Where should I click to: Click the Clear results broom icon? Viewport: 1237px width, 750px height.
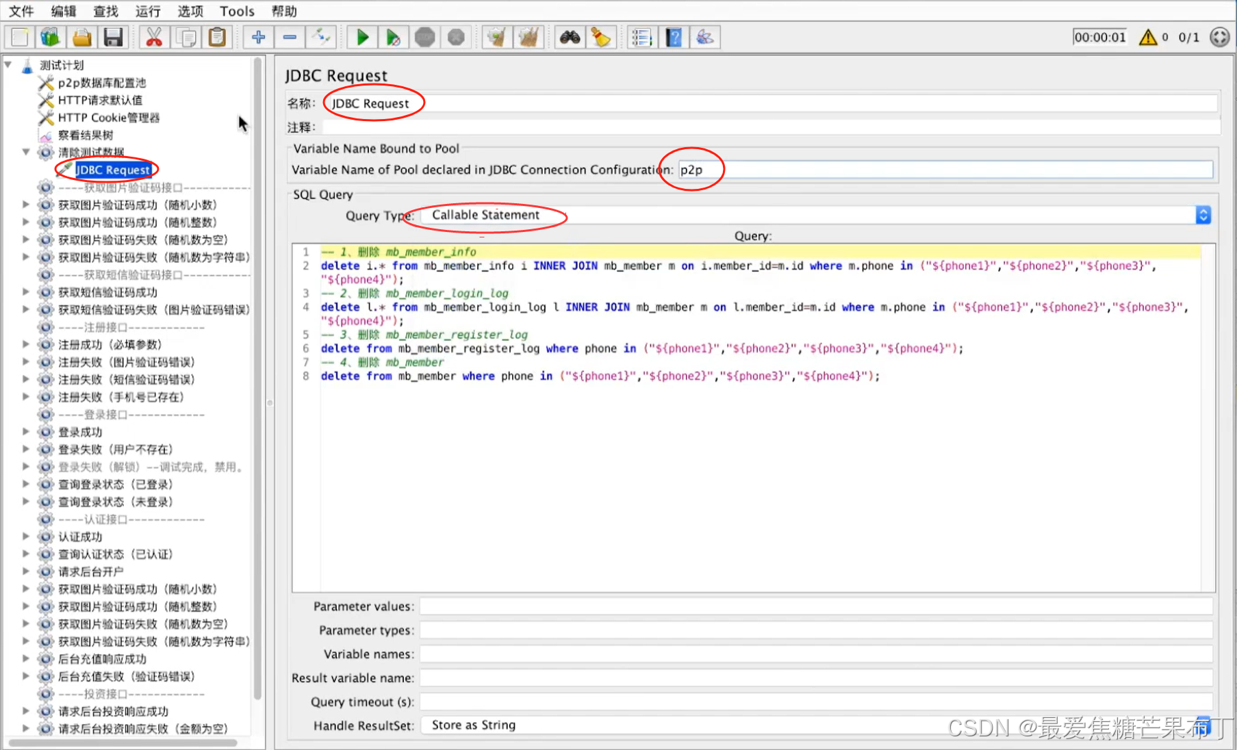click(497, 37)
